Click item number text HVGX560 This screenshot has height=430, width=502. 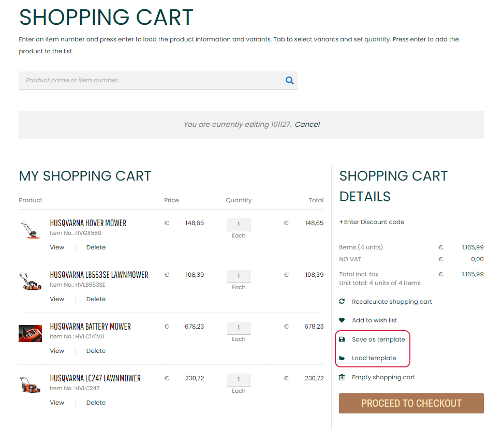tap(88, 233)
